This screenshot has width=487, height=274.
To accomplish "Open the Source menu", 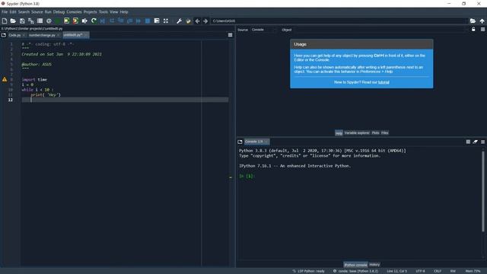I will [37, 12].
